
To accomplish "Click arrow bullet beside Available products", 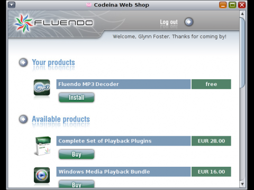I will pyautogui.click(x=23, y=119).
